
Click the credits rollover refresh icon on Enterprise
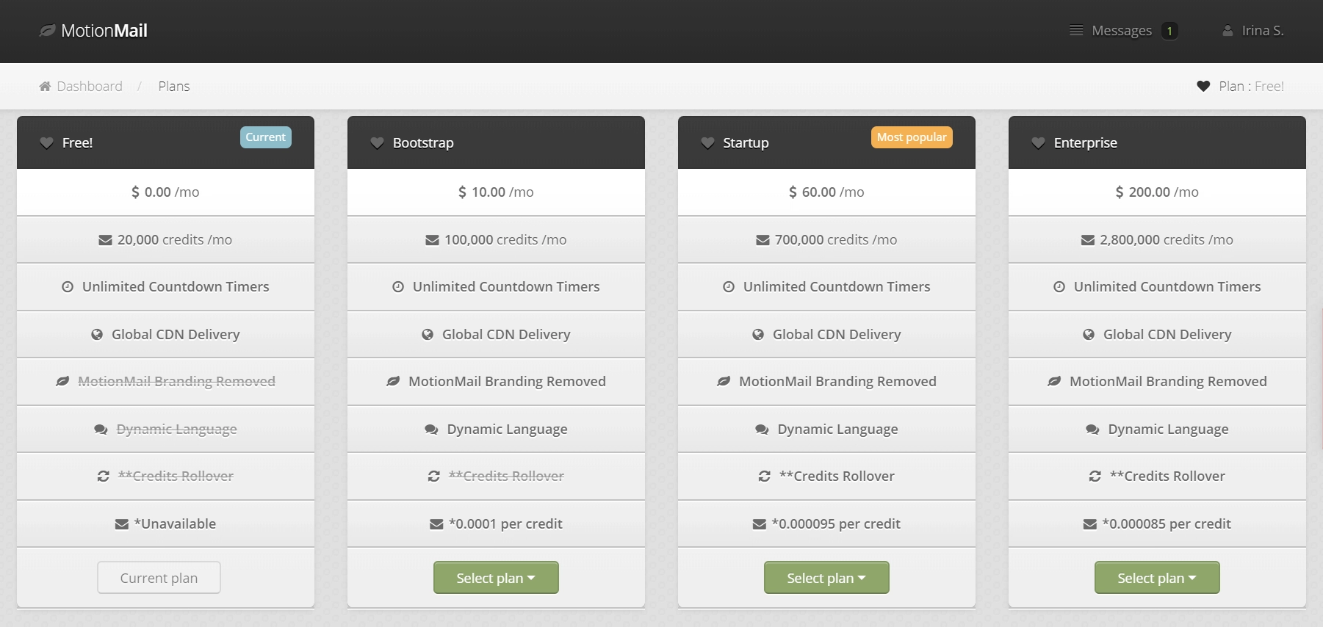tap(1095, 476)
